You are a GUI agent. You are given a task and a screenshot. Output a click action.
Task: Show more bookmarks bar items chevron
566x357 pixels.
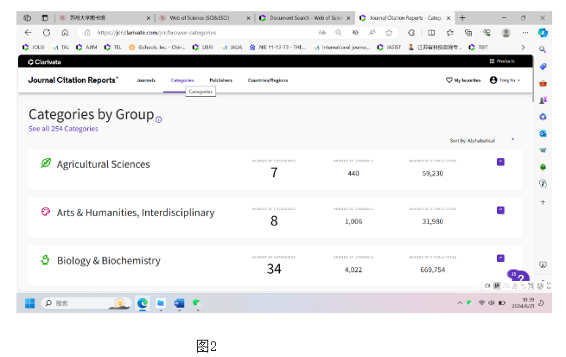(523, 48)
